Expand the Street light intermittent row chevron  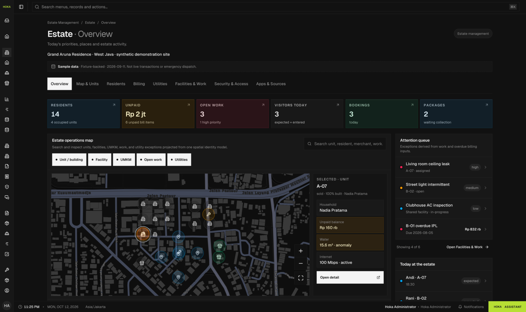tap(485, 188)
